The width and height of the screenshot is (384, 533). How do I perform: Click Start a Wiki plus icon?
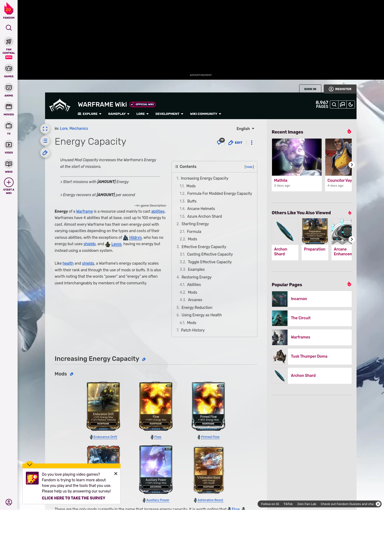9,182
